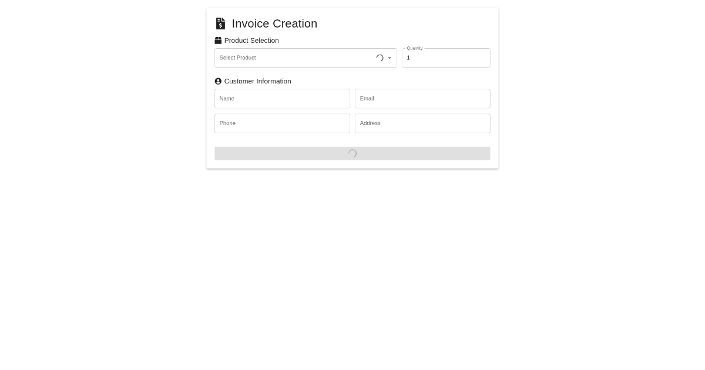Click into the Email field

pos(422,99)
